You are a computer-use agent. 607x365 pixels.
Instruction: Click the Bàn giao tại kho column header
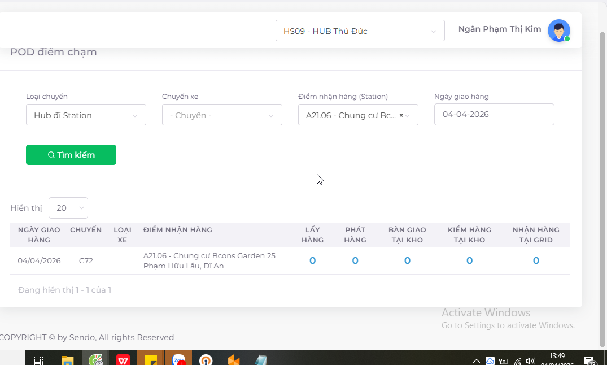(x=407, y=235)
